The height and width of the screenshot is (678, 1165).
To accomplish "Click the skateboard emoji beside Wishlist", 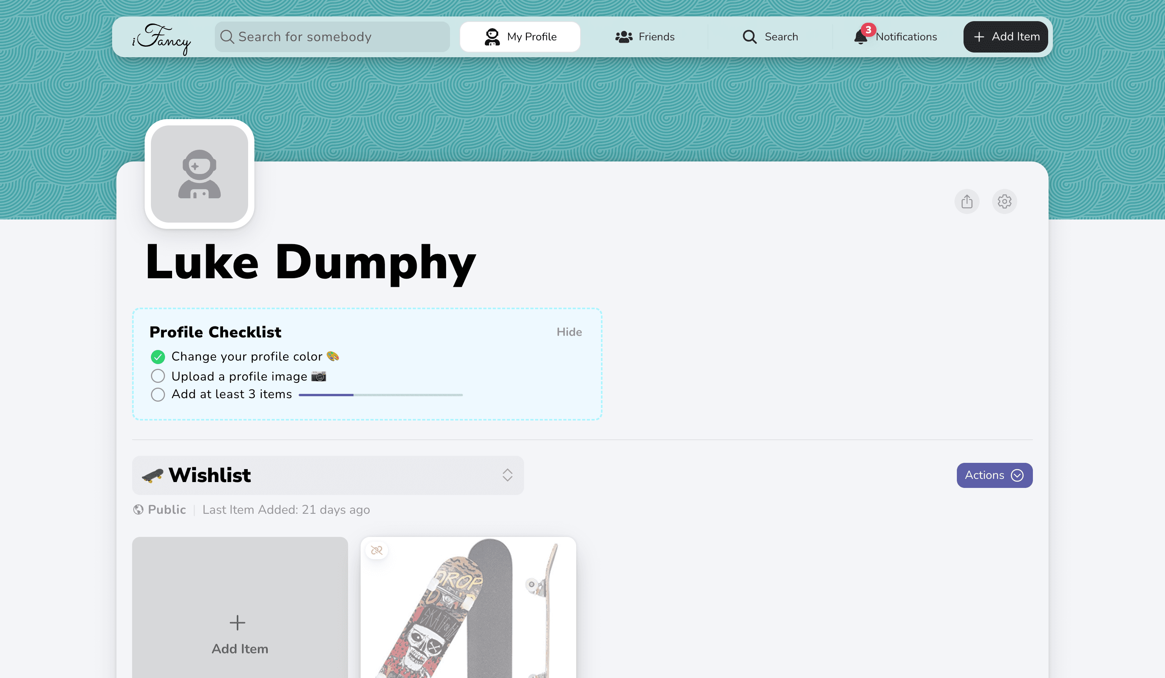I will [152, 475].
